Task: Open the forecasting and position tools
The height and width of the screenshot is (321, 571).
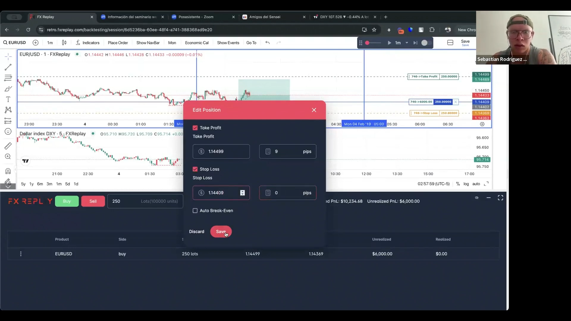Action: (x=8, y=121)
